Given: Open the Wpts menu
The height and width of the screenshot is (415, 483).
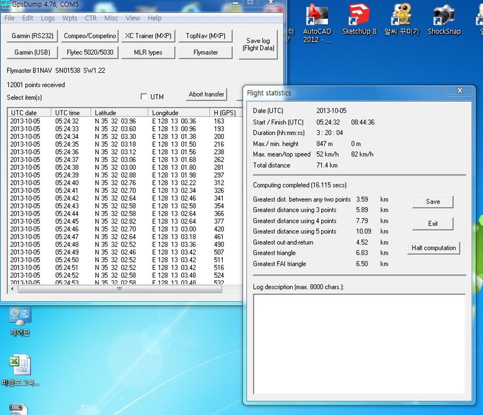Looking at the screenshot, I should (x=70, y=18).
